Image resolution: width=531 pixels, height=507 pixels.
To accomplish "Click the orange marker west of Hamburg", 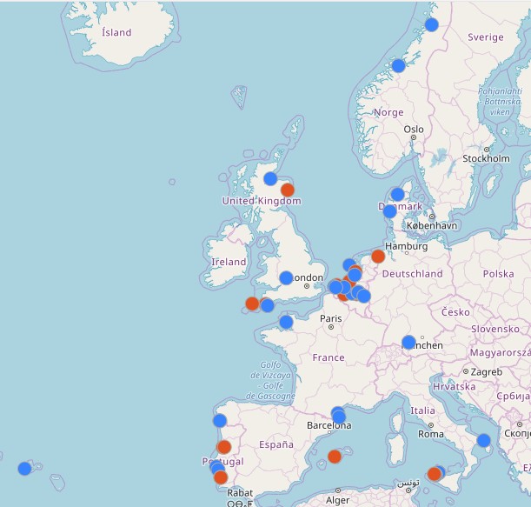I will pos(378,256).
